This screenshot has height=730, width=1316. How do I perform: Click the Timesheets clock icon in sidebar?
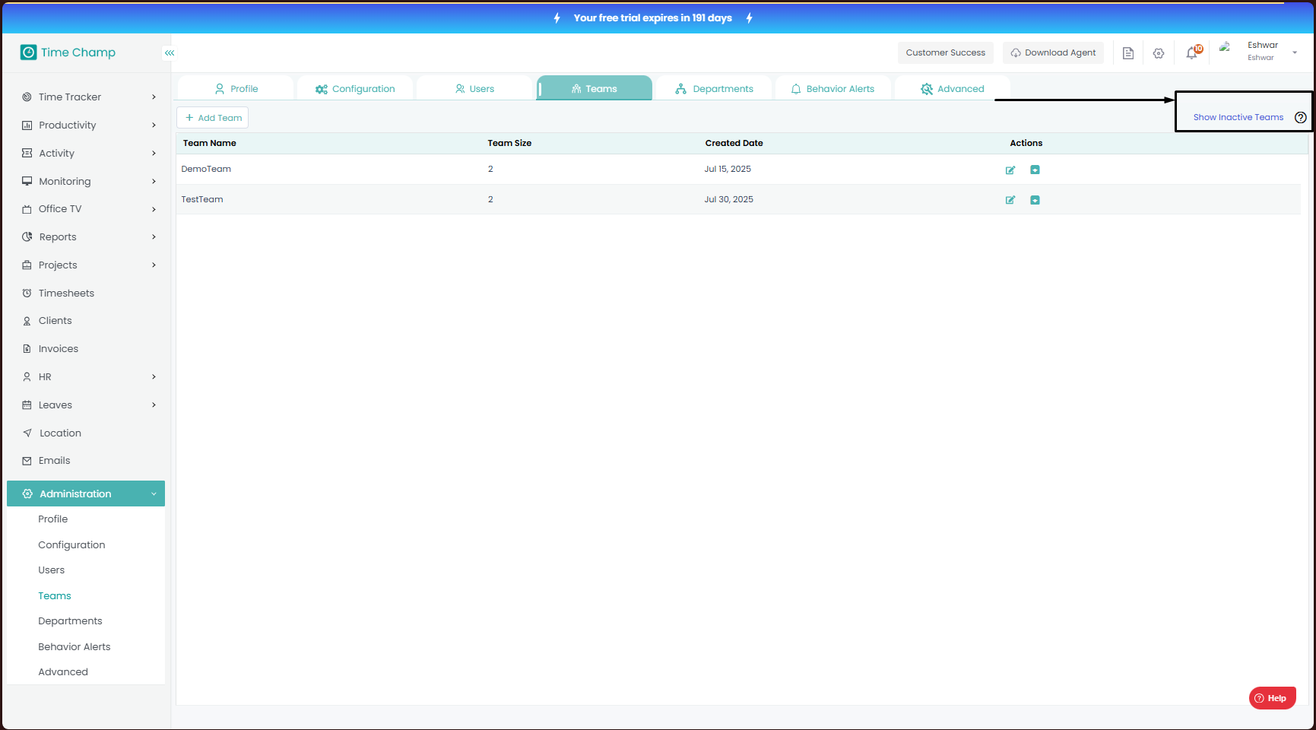click(27, 294)
